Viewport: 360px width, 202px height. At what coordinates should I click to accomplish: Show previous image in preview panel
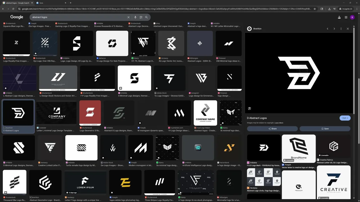(x=327, y=29)
